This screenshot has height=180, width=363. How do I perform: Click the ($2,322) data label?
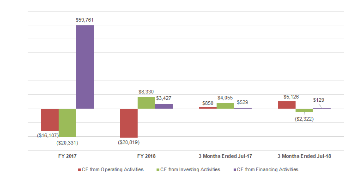tap(304, 119)
